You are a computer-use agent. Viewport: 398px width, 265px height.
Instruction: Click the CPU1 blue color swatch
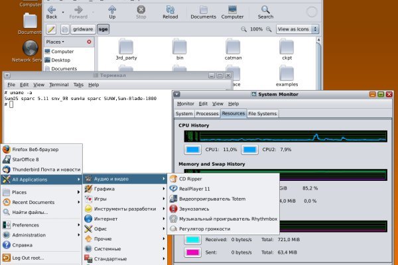193,150
